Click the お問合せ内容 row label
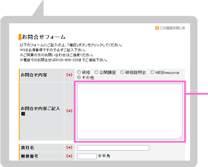This screenshot has width=208, height=167. pos(34,75)
